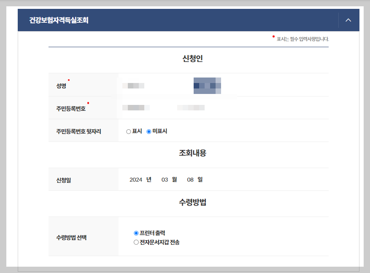The image size is (370, 273).
Task: Select the 표시 radio button
Action: click(x=128, y=131)
